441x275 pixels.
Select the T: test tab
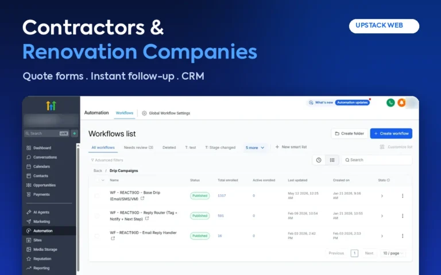[x=191, y=148]
